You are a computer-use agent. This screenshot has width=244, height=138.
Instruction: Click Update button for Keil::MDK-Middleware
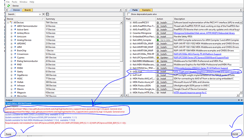(x=164, y=61)
